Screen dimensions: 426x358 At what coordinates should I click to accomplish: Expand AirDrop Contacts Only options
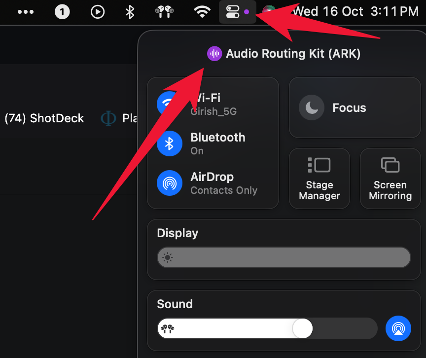[224, 183]
